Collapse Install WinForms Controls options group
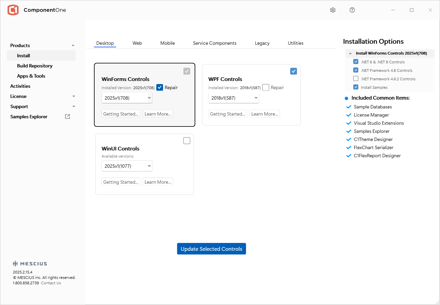 350,54
